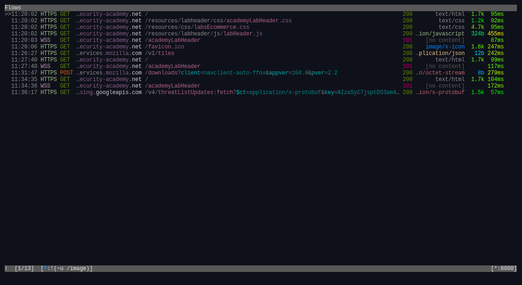Click the GET method label on the googleapis.com flow

coord(65,92)
